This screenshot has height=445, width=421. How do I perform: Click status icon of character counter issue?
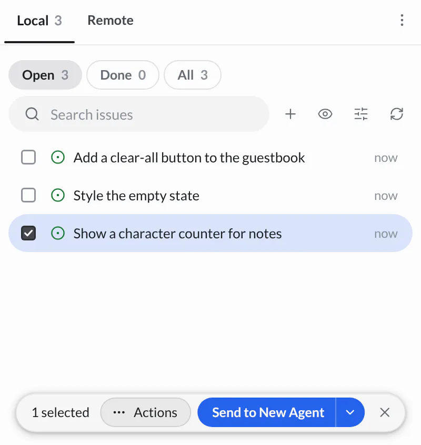pos(58,233)
